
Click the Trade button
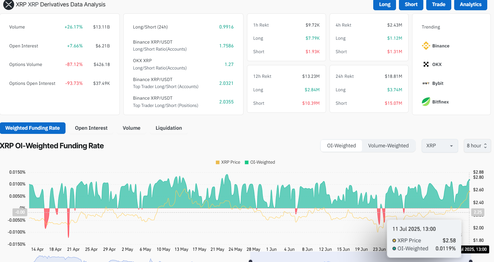tap(439, 4)
